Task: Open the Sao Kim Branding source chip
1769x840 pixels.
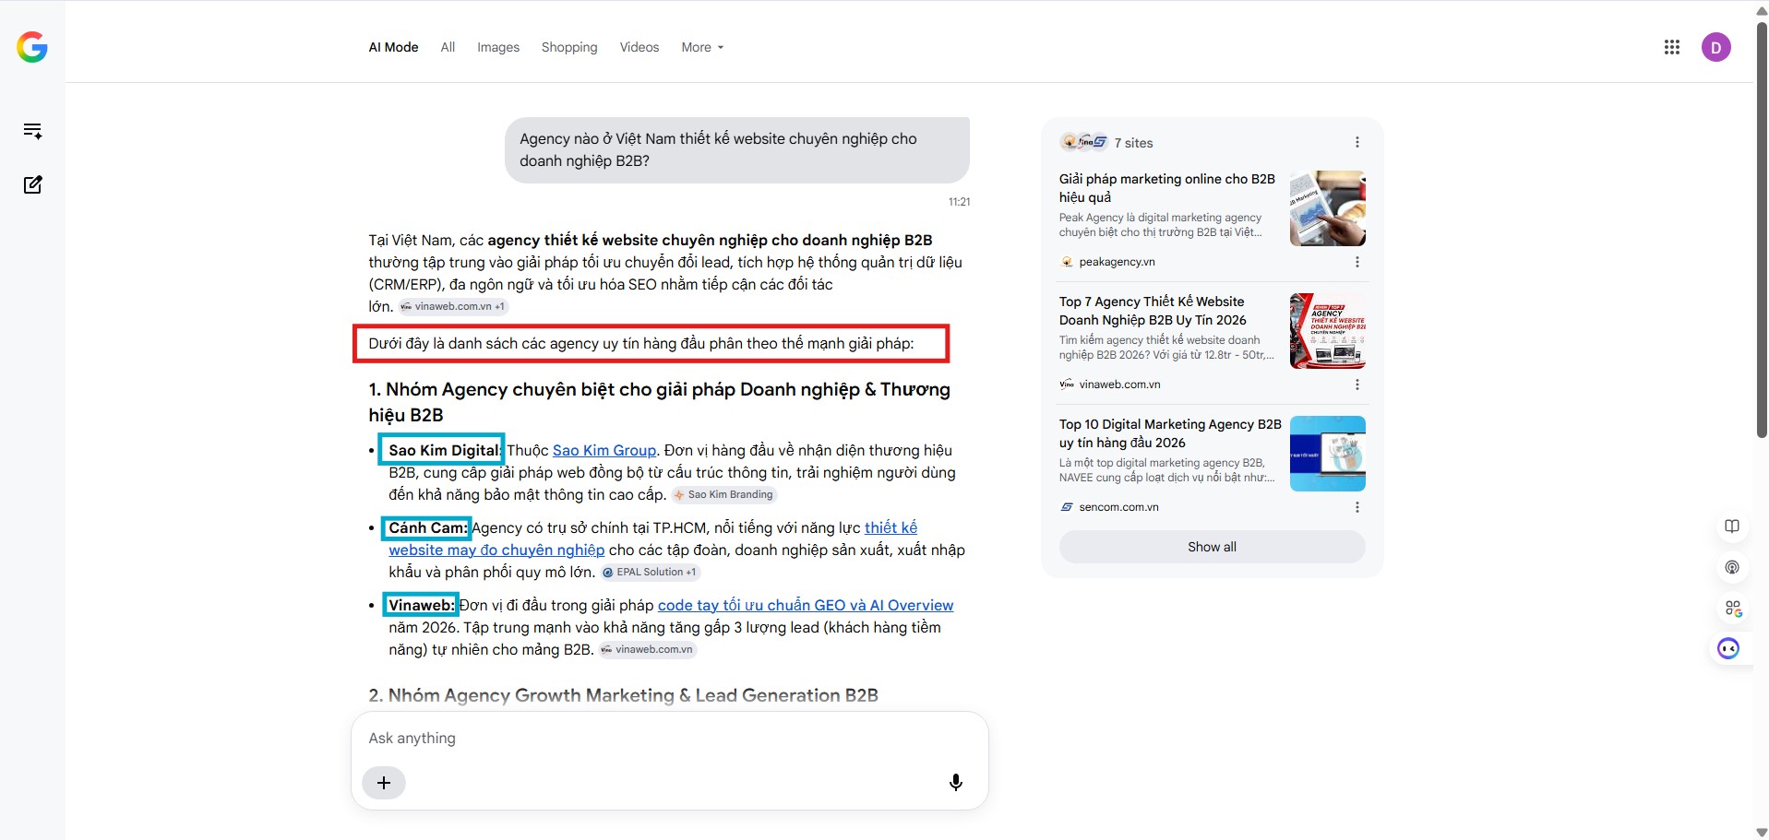Action: click(x=723, y=494)
